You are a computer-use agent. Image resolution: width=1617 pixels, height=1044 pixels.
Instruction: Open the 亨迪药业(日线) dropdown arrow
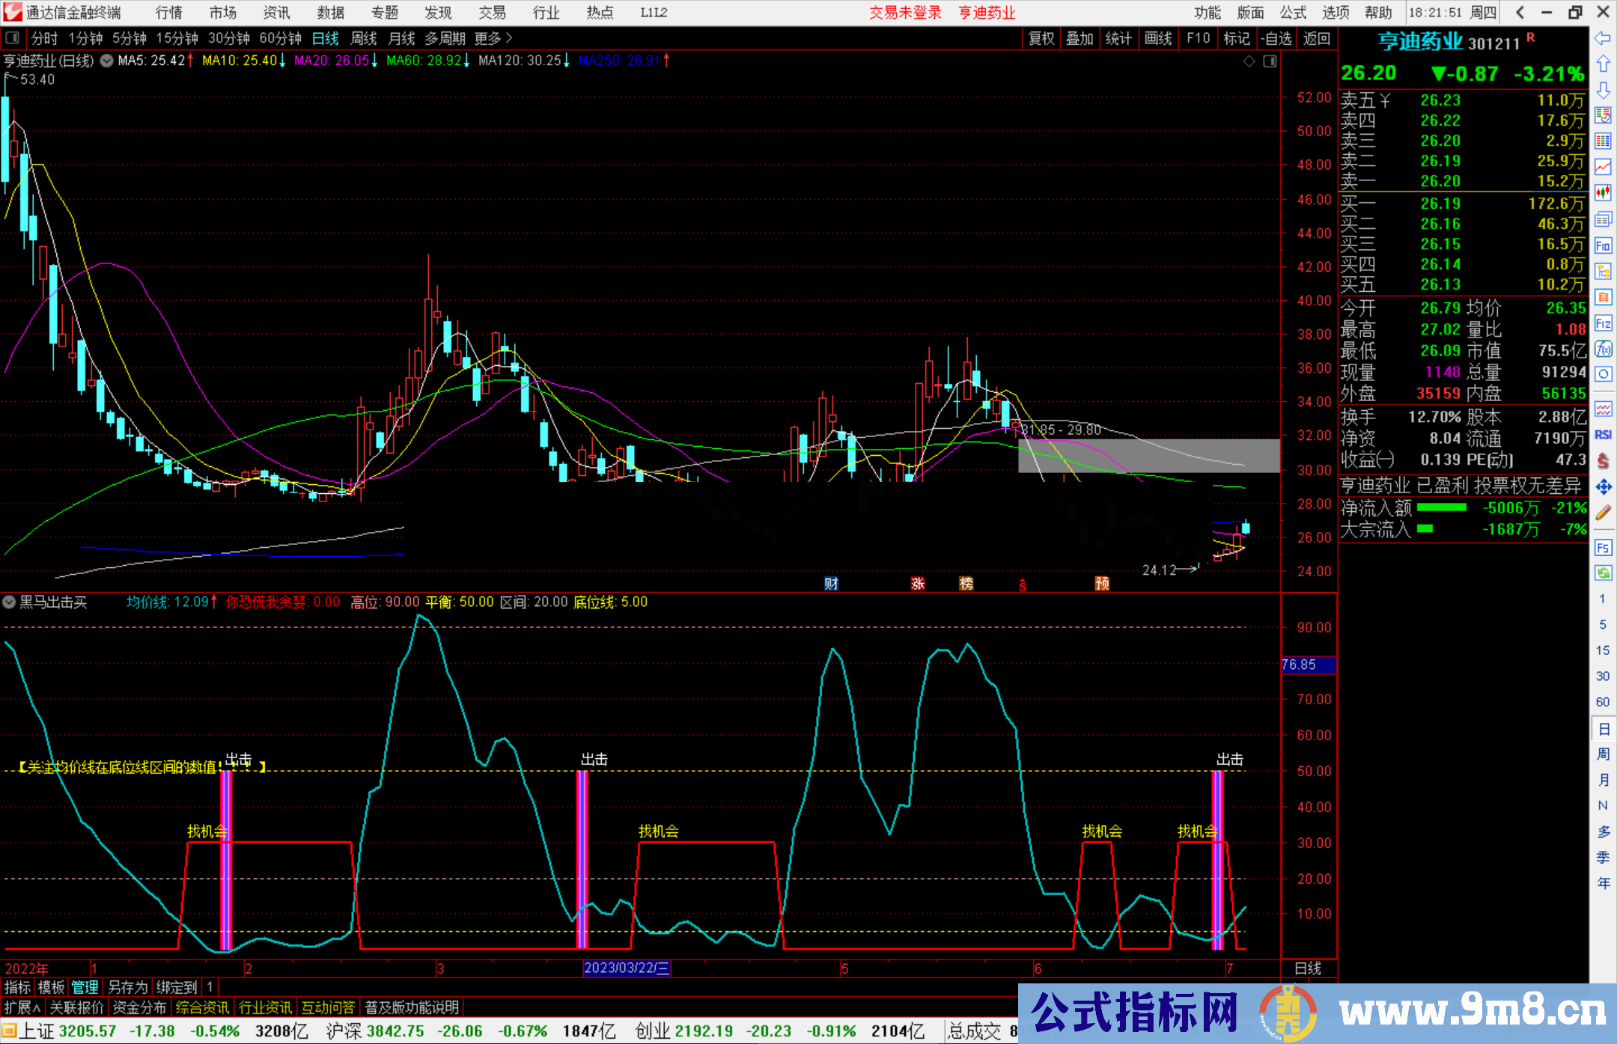[106, 61]
